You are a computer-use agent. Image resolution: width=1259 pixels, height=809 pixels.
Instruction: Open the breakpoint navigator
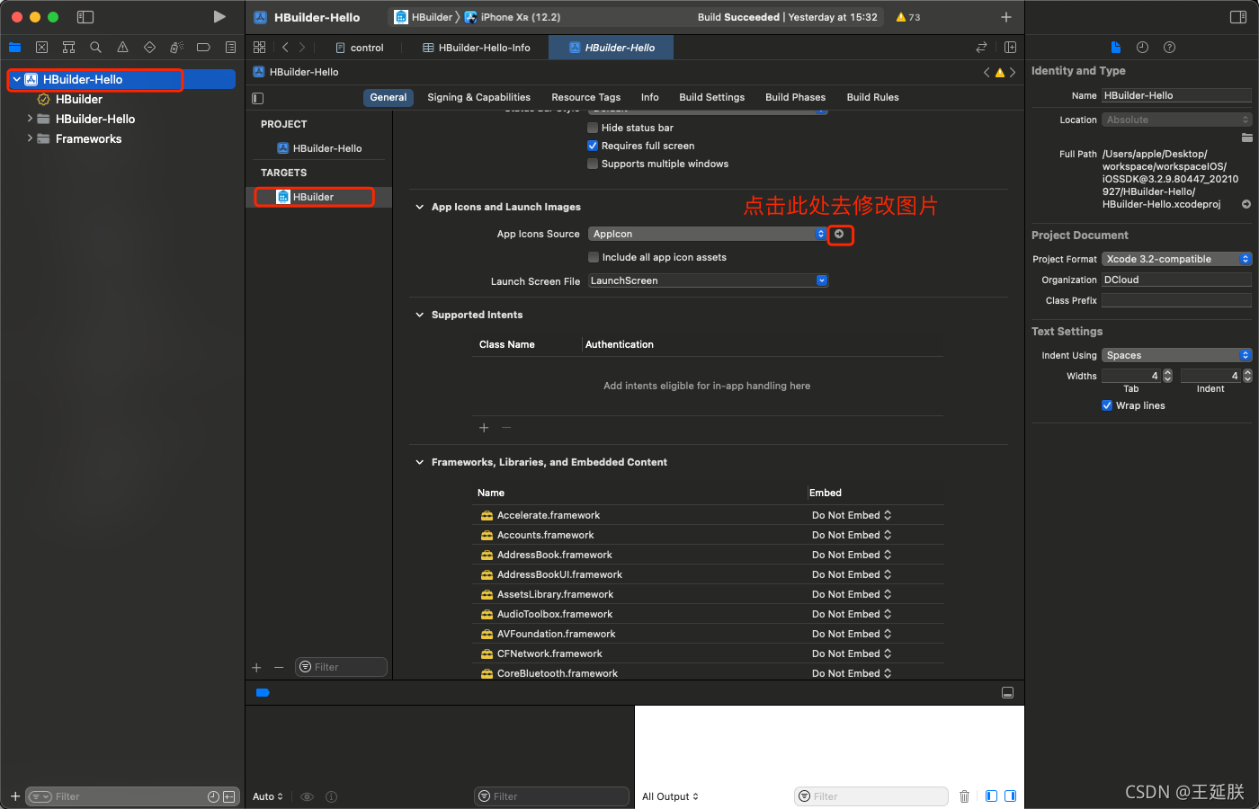[x=203, y=48]
